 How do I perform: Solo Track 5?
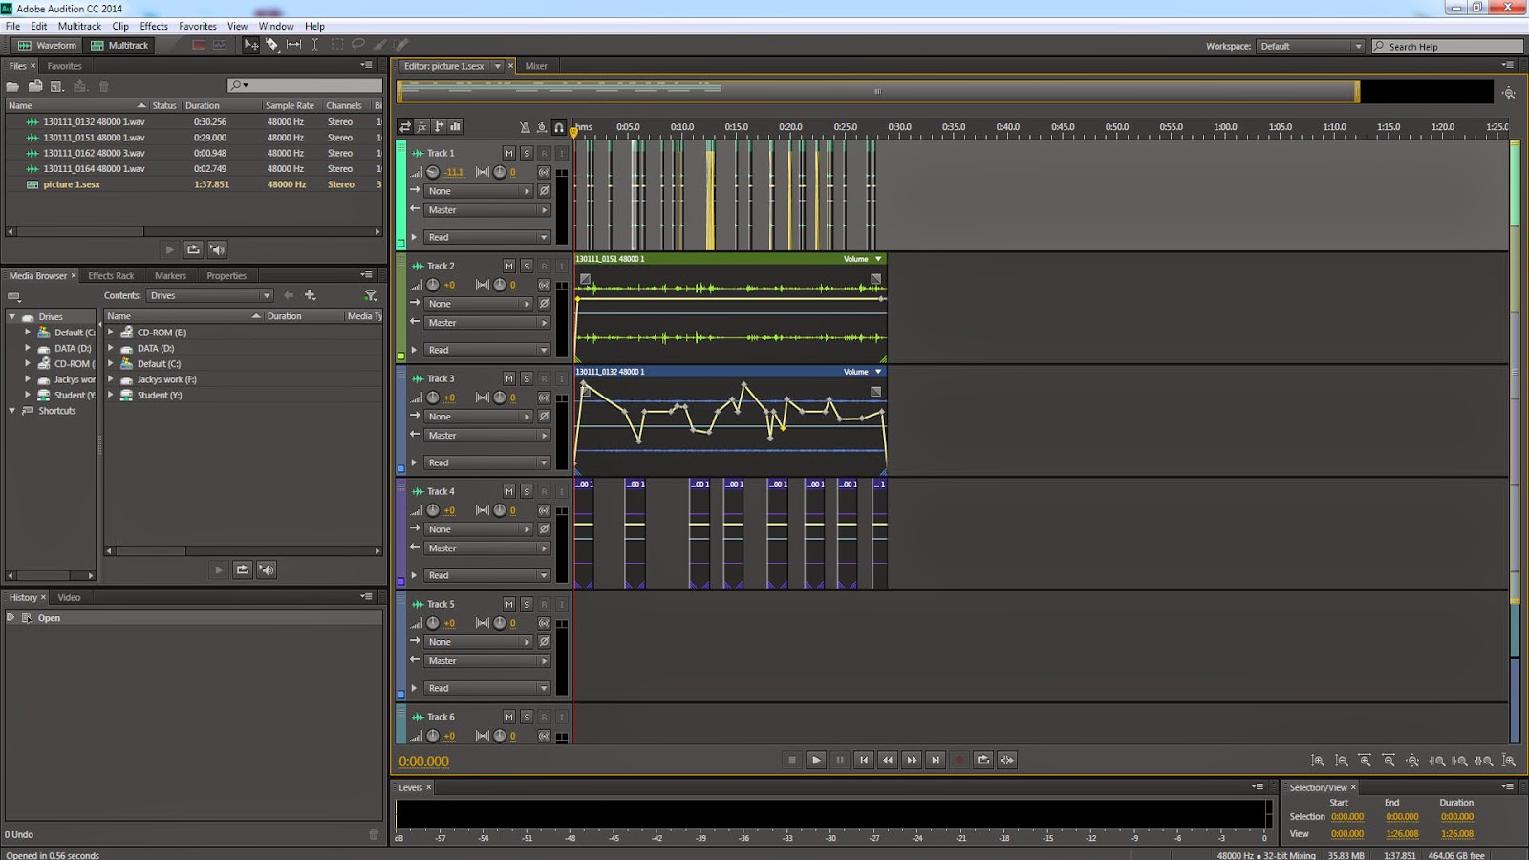[x=527, y=604]
